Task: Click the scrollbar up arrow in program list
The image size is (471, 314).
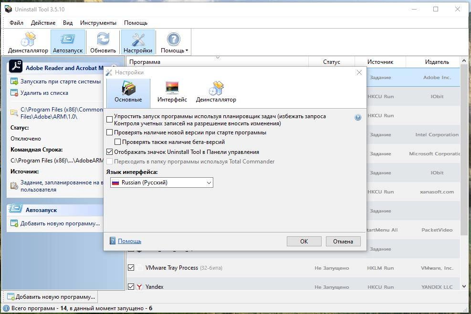Action: coord(464,61)
